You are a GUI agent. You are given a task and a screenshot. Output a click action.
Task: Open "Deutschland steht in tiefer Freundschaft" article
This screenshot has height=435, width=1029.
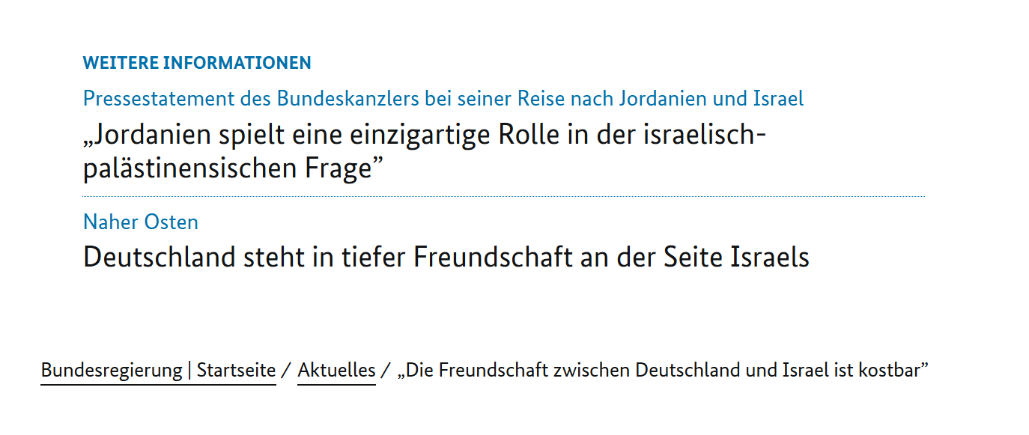446,258
